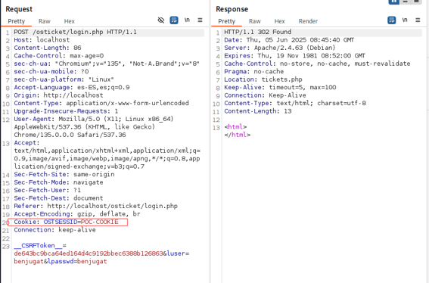The width and height of the screenshot is (429, 283).
Task: Click the POST /osticket/login.php request line
Action: click(x=75, y=32)
